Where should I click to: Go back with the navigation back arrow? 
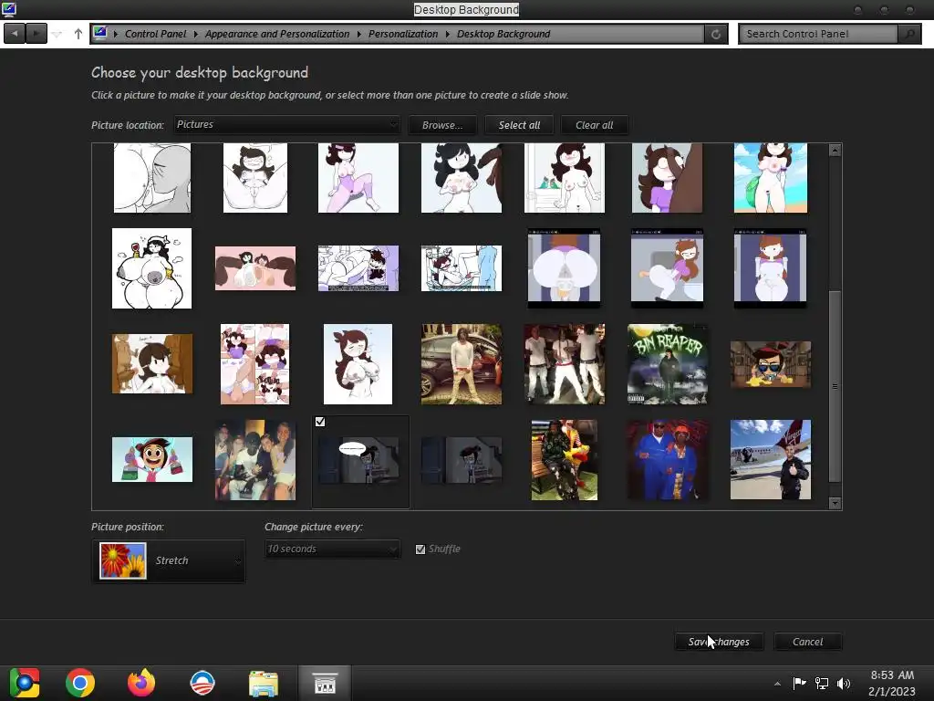click(15, 34)
